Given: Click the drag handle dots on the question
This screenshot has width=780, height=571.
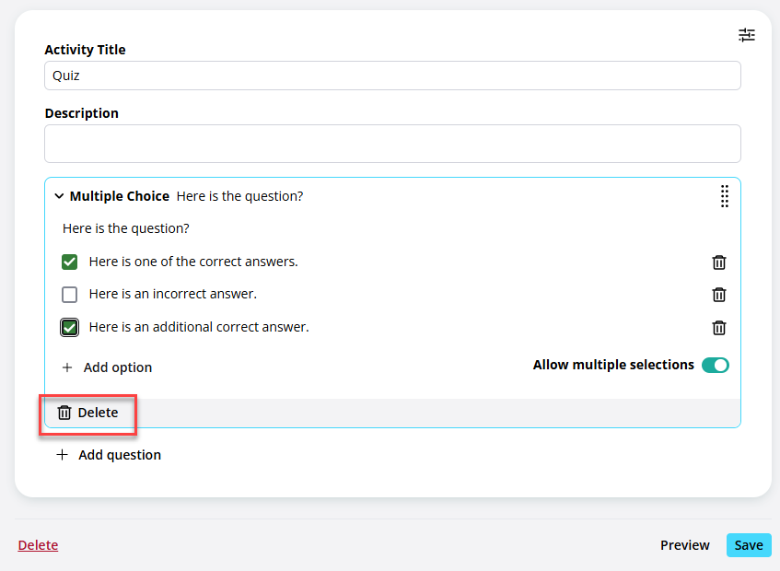Looking at the screenshot, I should 724,196.
